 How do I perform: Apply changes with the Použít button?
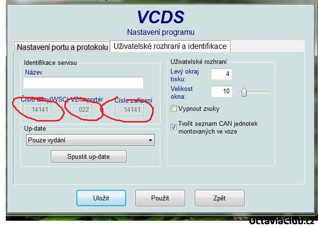tap(160, 198)
